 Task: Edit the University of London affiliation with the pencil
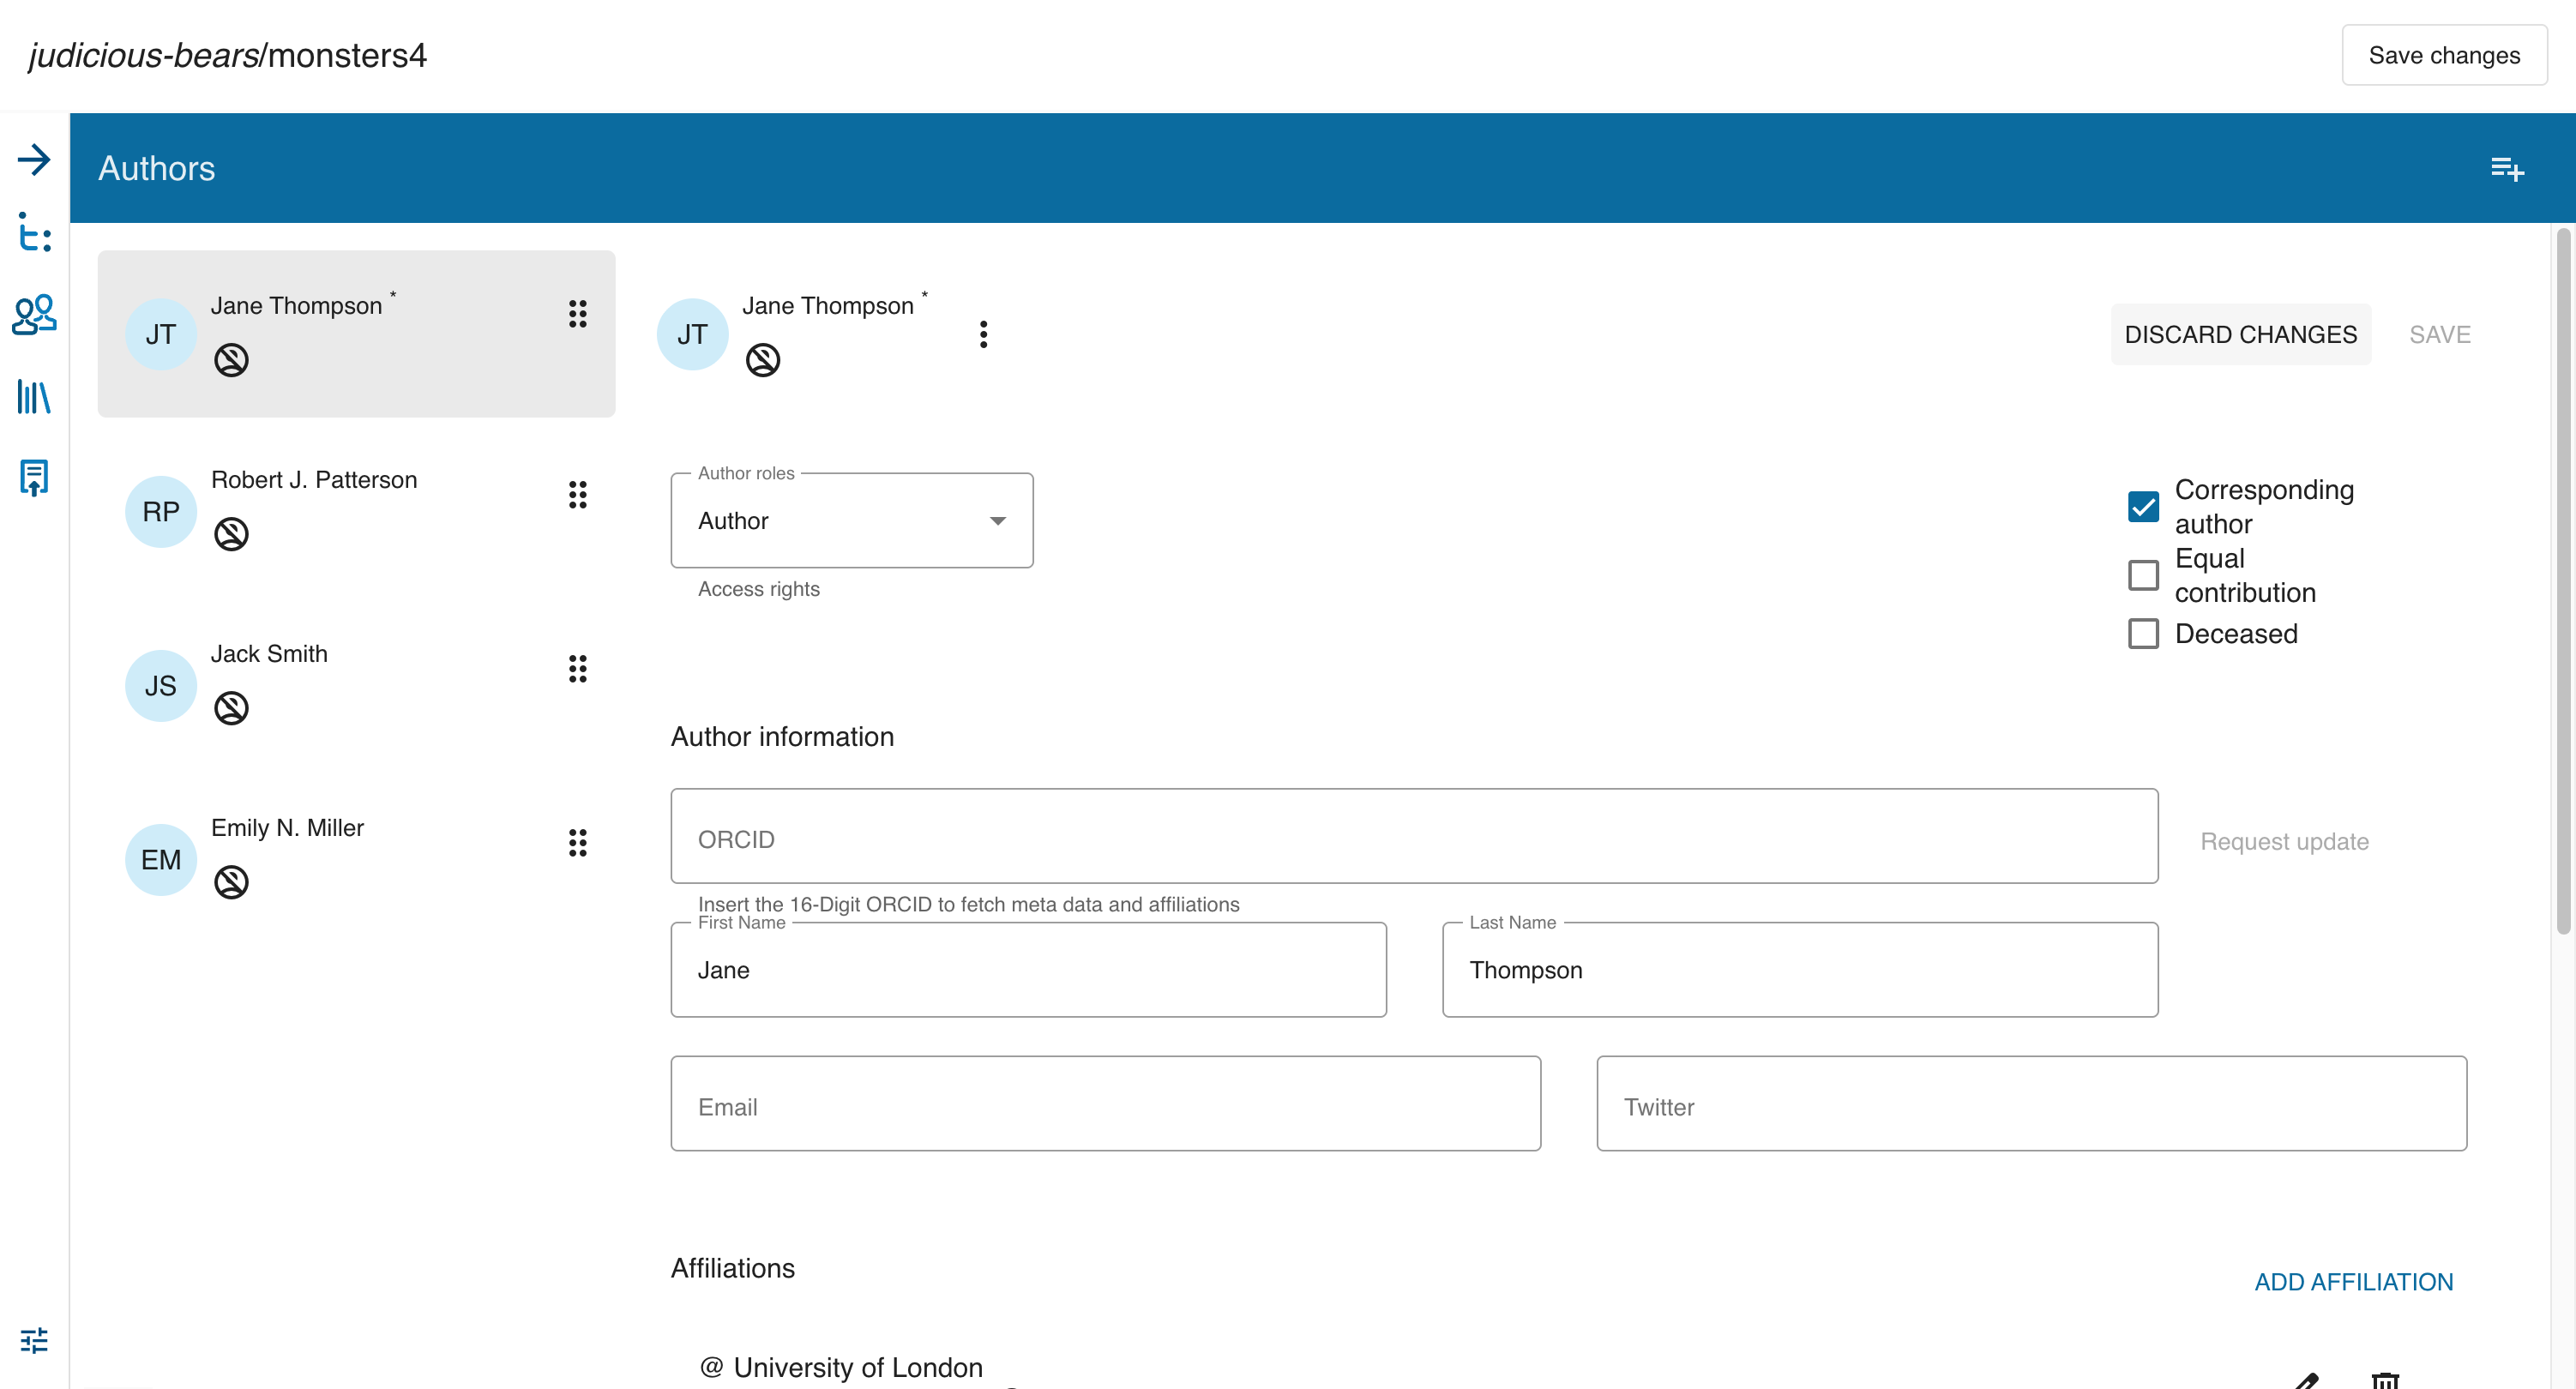point(2305,1381)
